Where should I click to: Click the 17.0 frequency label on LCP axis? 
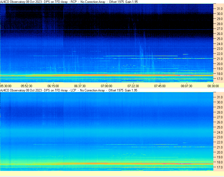219,167
